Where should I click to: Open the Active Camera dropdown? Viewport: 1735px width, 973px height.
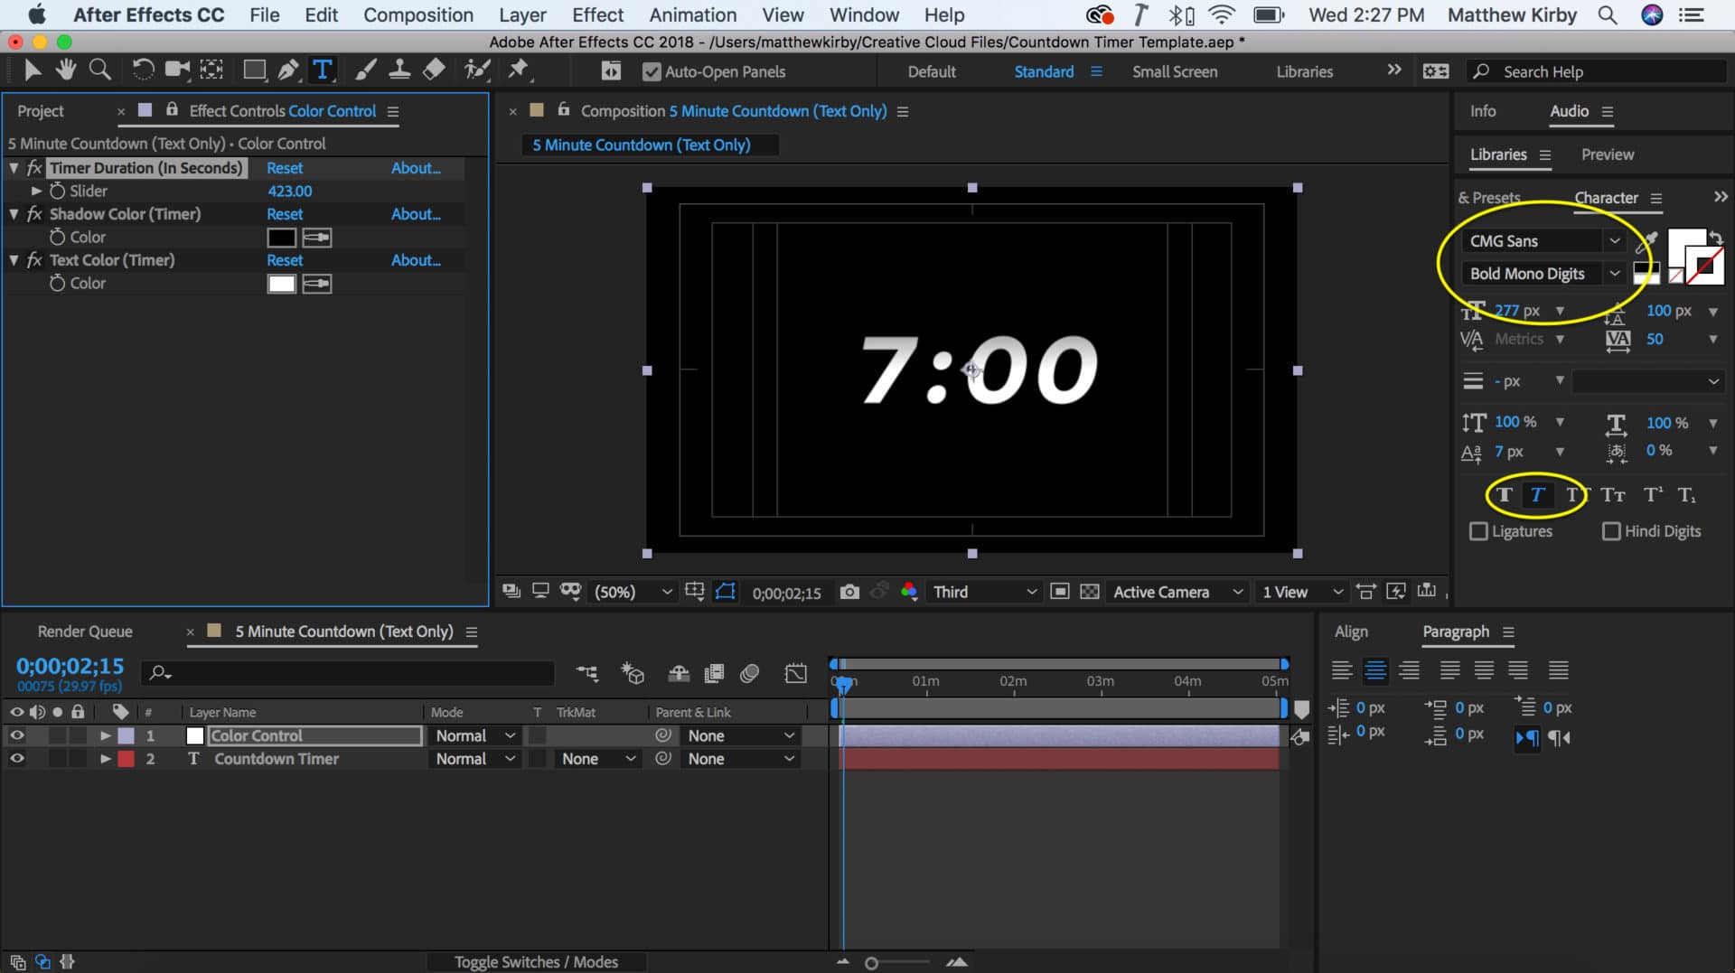click(1177, 592)
